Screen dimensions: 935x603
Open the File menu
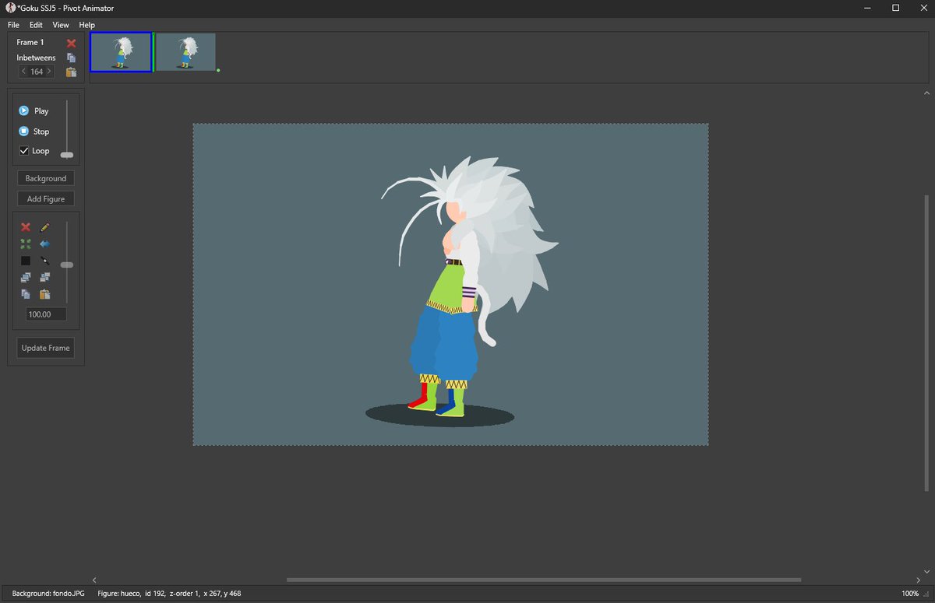pyautogui.click(x=13, y=25)
